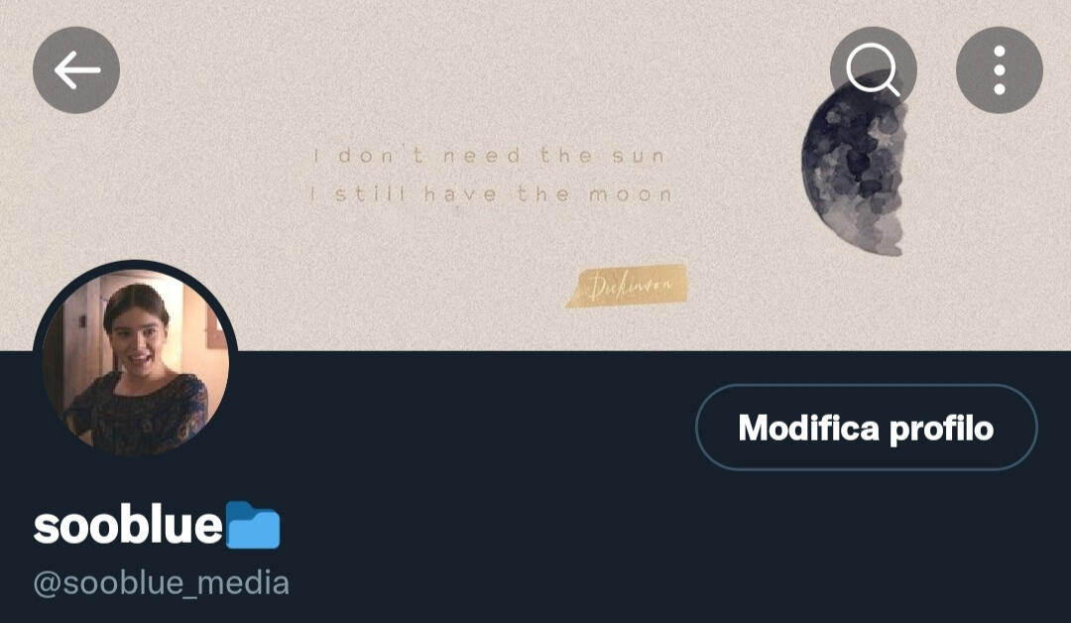Viewport: 1071px width, 623px height.
Task: View the beige header banner image
Action: tap(535, 176)
